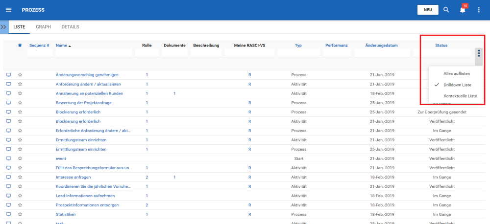Viewport: 490px width, 224px height.
Task: Open the hamburger navigation menu
Action: coord(9,10)
